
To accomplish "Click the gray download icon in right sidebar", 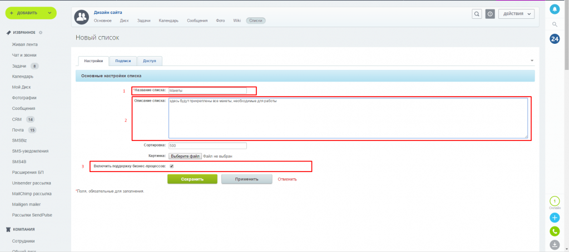I will pyautogui.click(x=555, y=245).
